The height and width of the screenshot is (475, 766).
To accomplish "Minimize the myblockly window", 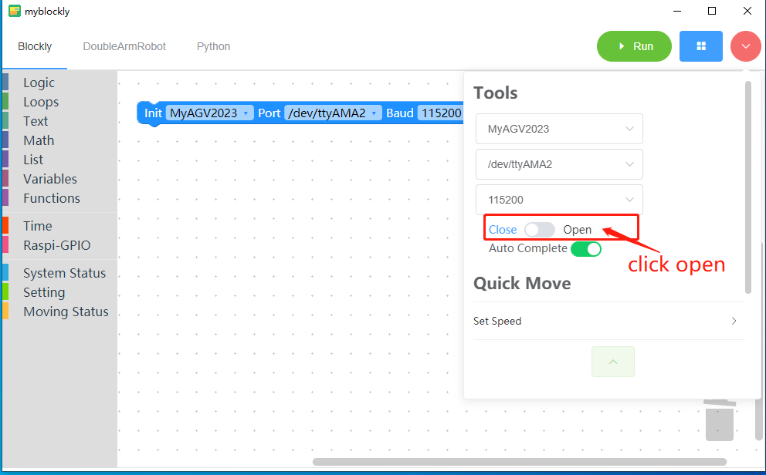I will [677, 11].
